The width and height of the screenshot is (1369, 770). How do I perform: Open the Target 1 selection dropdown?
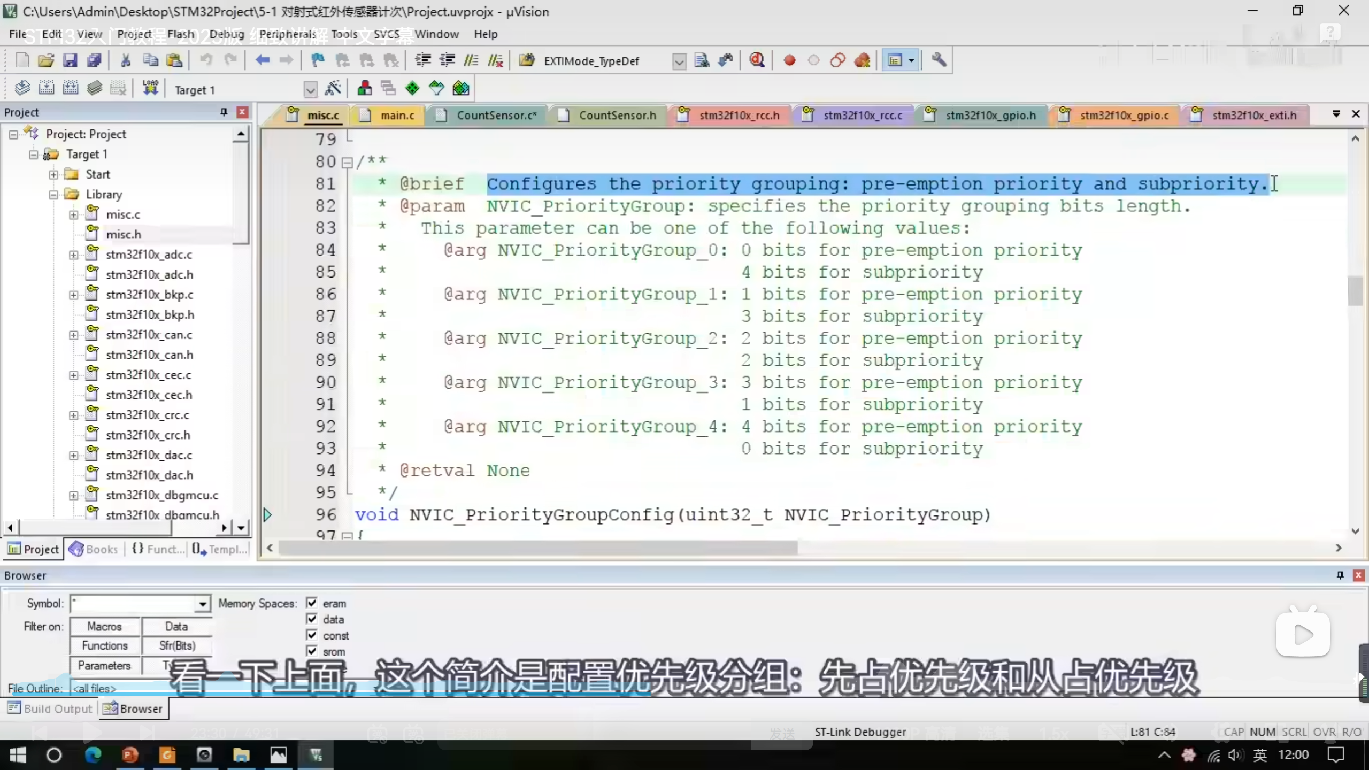(310, 90)
